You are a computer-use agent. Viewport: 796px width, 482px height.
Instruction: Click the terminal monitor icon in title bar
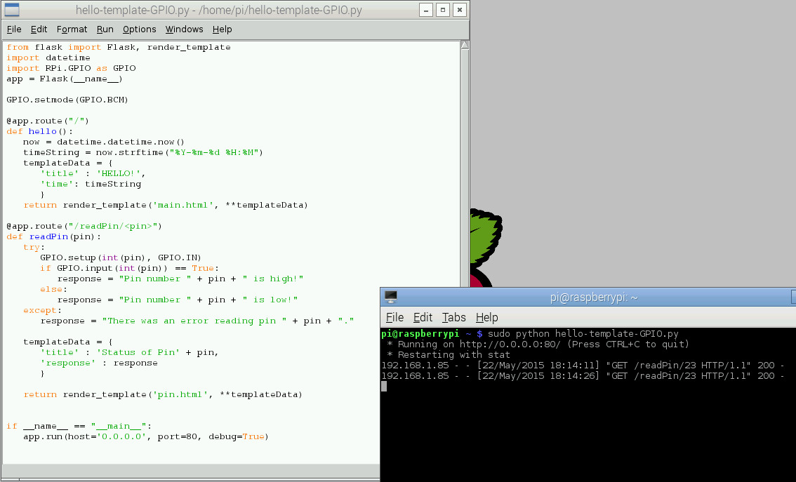(x=391, y=297)
